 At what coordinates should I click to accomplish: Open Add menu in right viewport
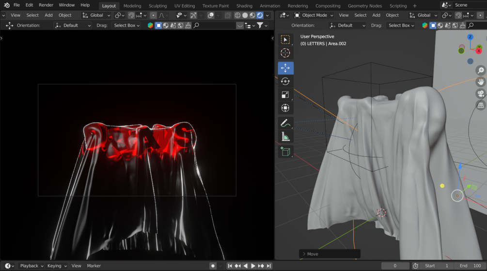tap(376, 15)
